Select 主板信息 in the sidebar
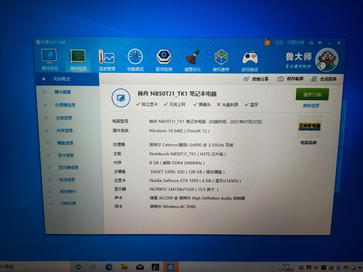This screenshot has width=363, height=272. click(x=64, y=118)
